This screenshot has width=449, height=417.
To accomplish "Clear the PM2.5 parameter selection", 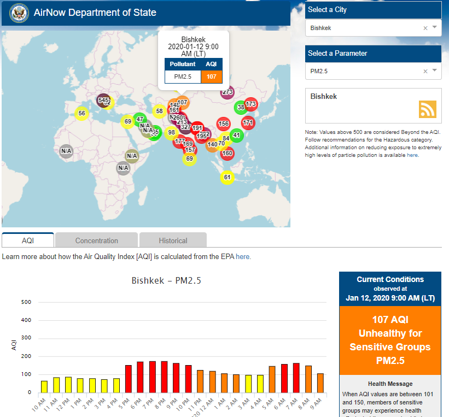I will pos(425,71).
